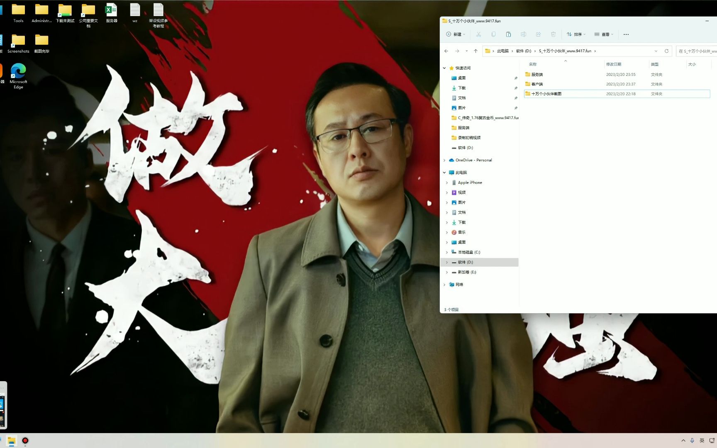Open the 查看 view options dropdown
The image size is (717, 448).
[x=605, y=34]
